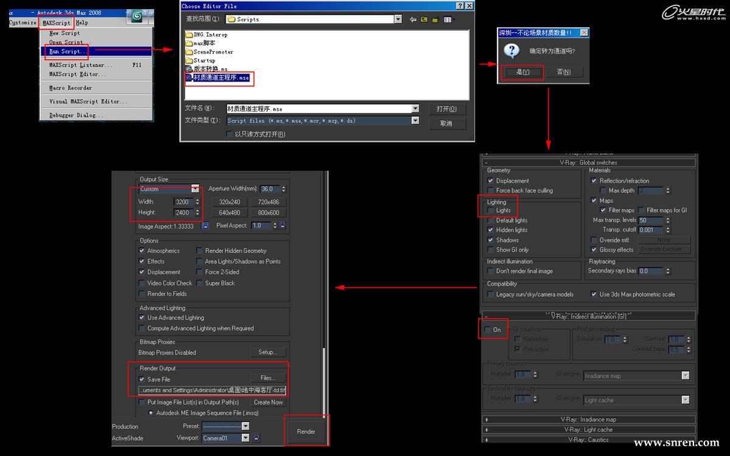Choose Run Script from MAXScript menu
The height and width of the screenshot is (456, 730).
tap(96, 52)
